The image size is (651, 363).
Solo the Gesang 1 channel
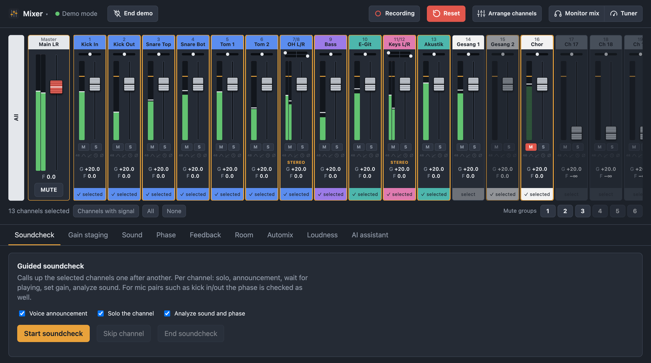click(474, 147)
